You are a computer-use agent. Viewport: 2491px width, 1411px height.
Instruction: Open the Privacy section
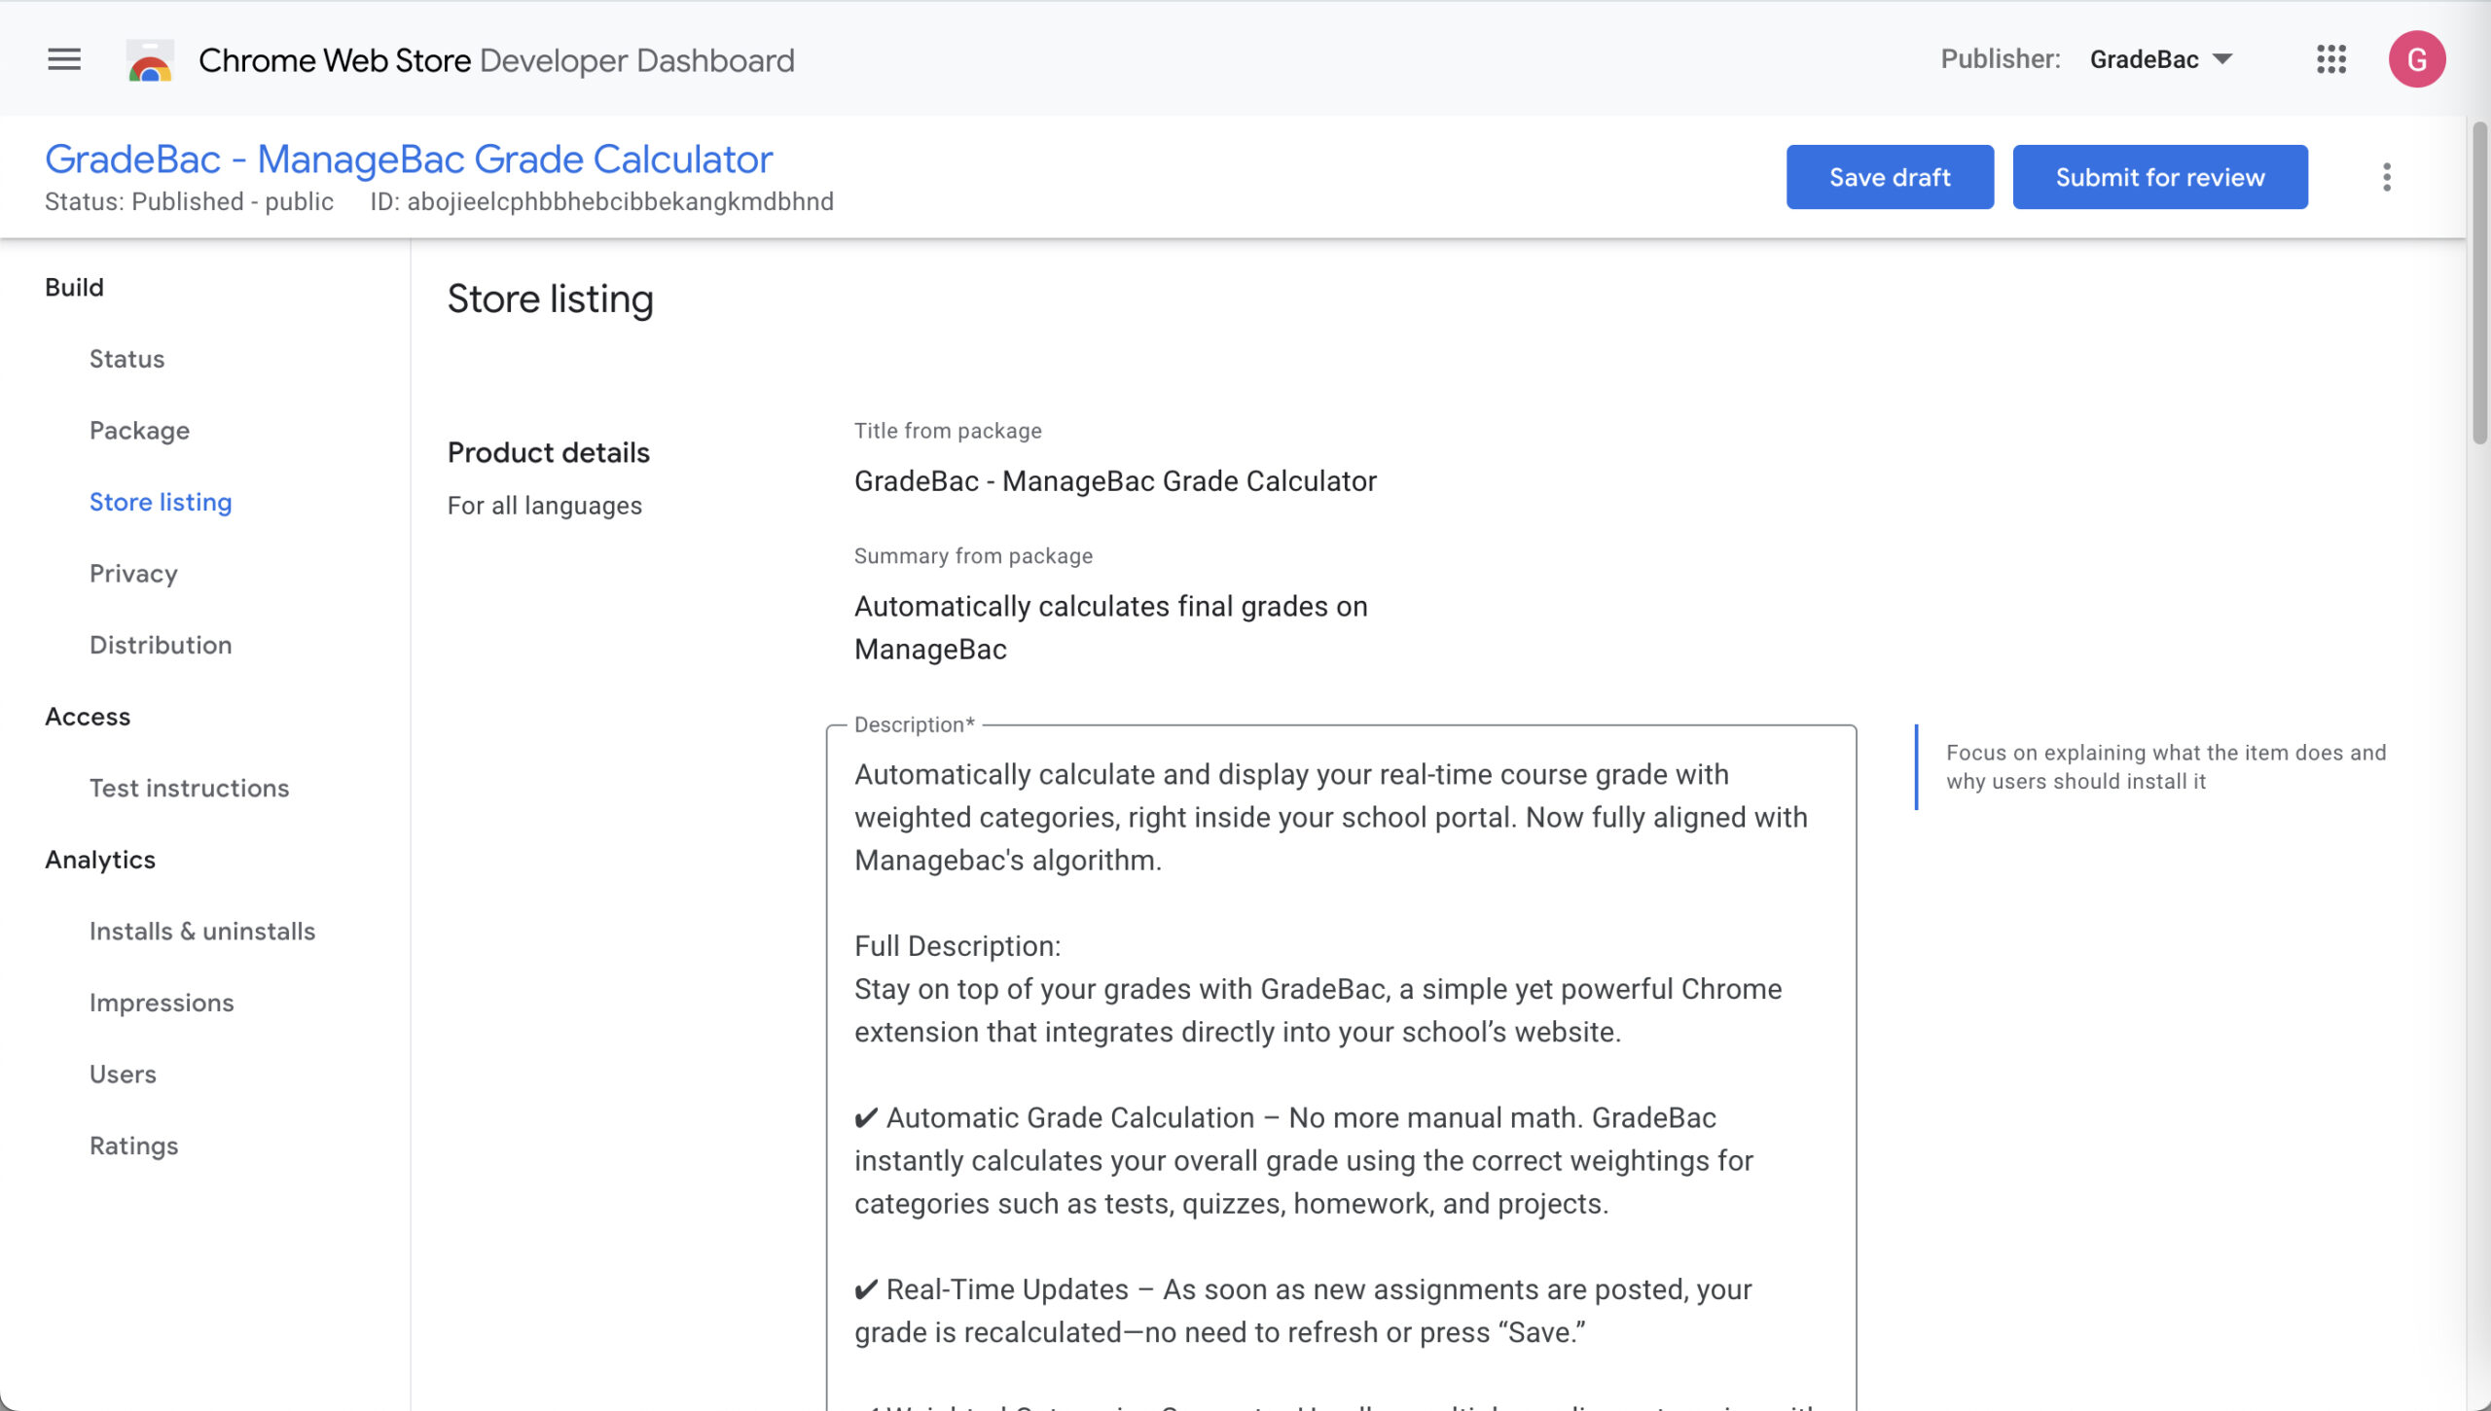pos(133,574)
